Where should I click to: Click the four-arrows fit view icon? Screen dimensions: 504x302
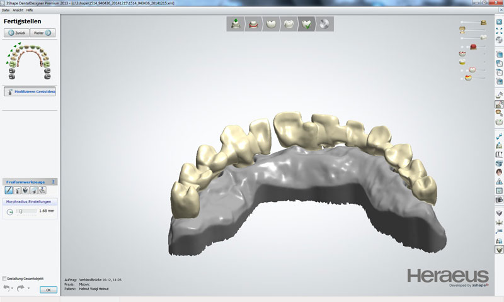tap(499, 30)
